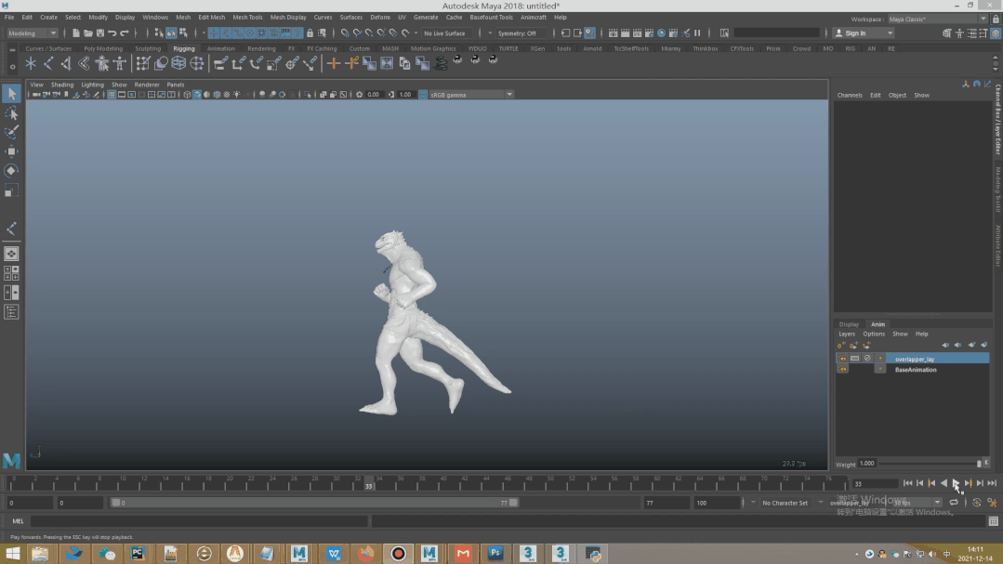Open the Modeling menu set dropdown

[32, 33]
